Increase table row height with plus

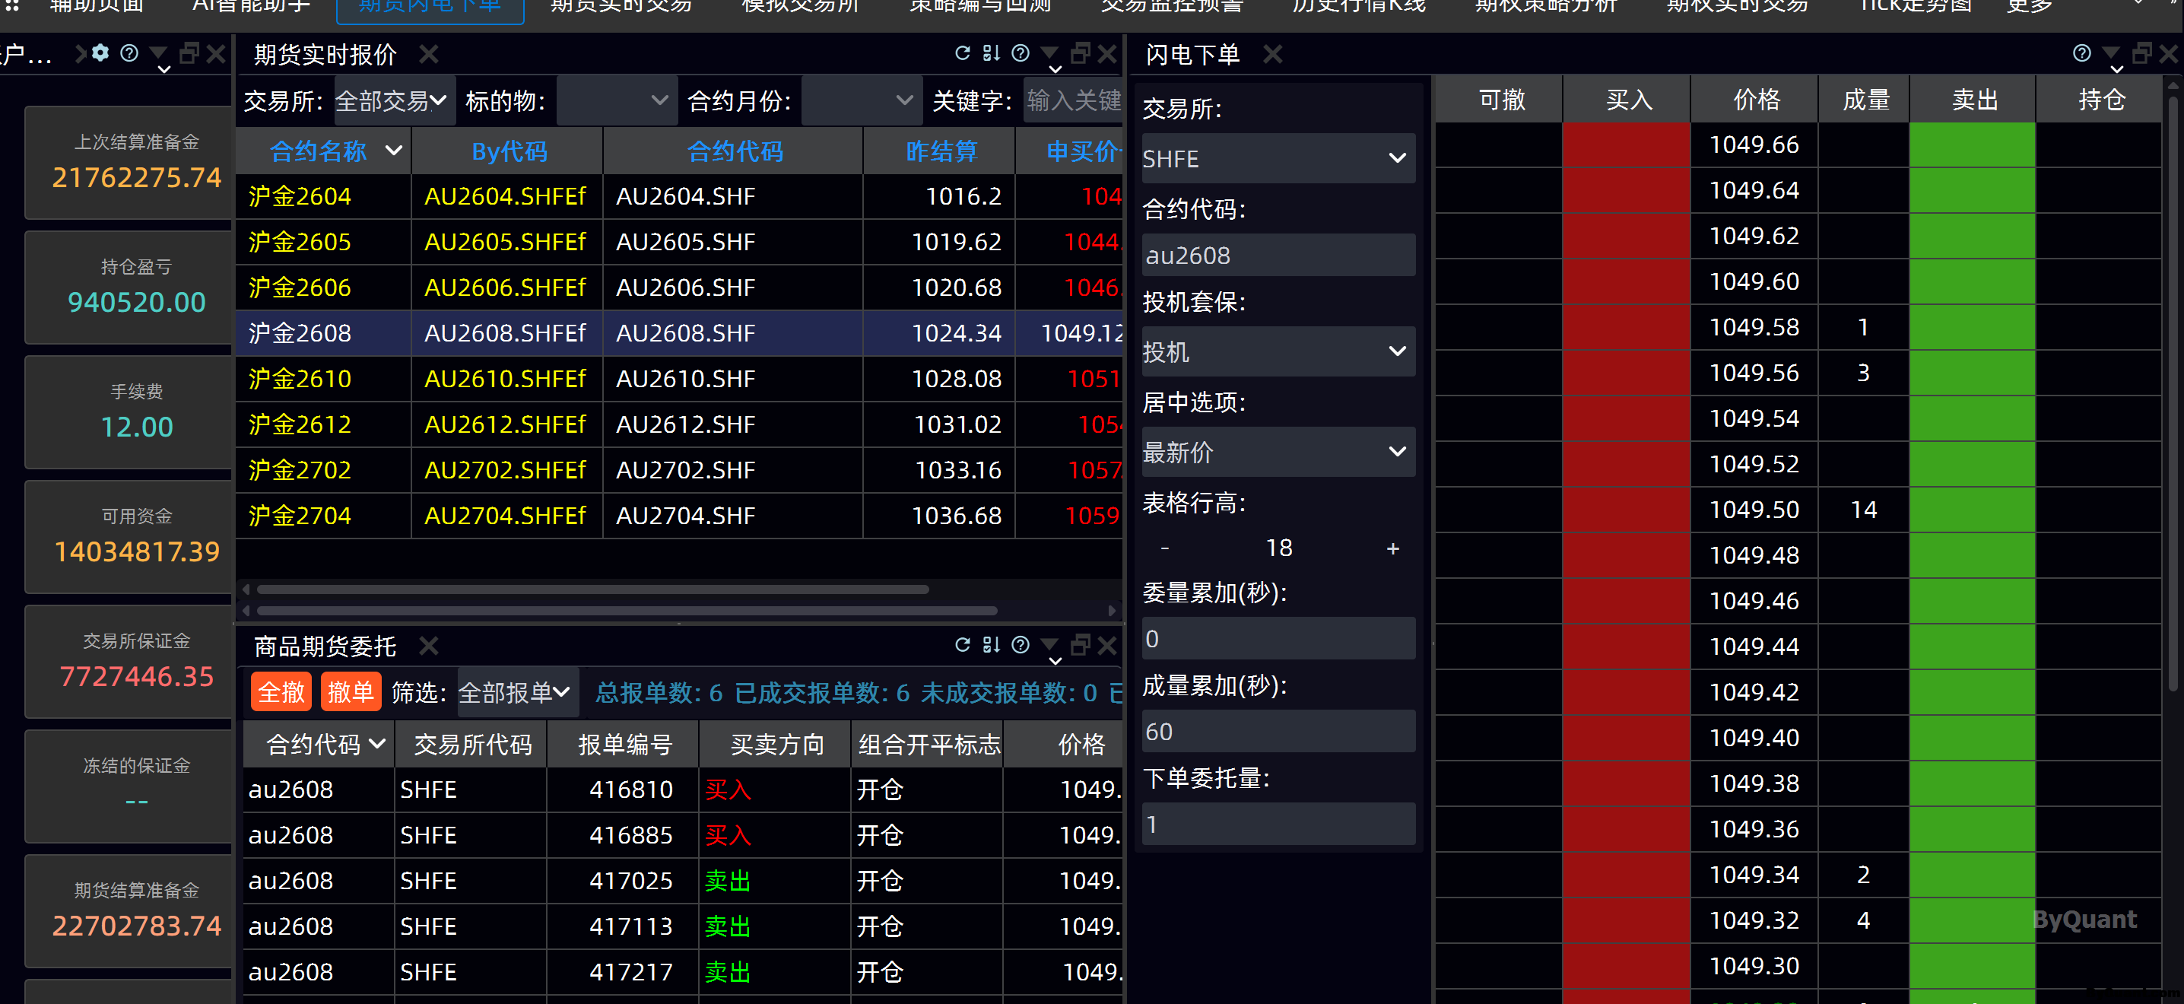click(1392, 548)
